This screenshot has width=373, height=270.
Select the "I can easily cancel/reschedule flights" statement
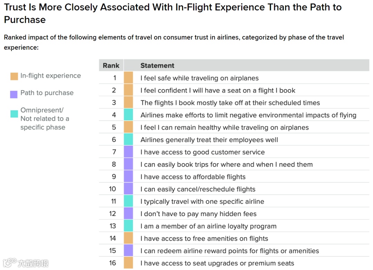198,189
